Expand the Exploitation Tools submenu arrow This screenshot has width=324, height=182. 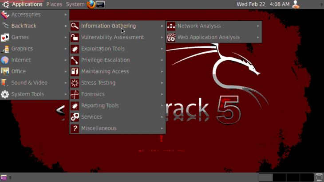[162, 49]
